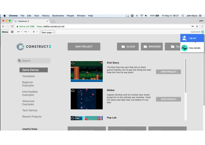Select the Templates category
The image size is (205, 145).
tap(28, 76)
